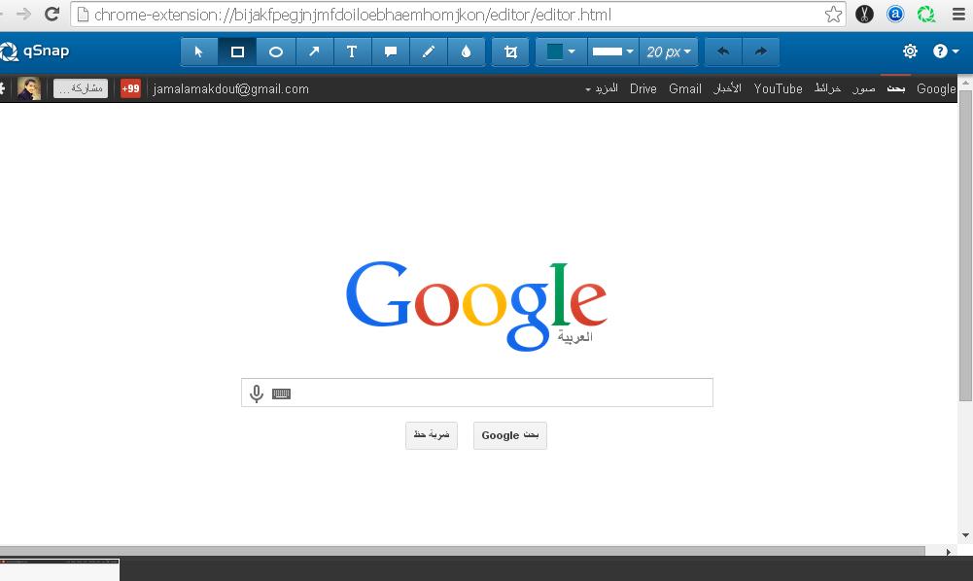
Task: Open the المزيد more dropdown
Action: click(602, 88)
